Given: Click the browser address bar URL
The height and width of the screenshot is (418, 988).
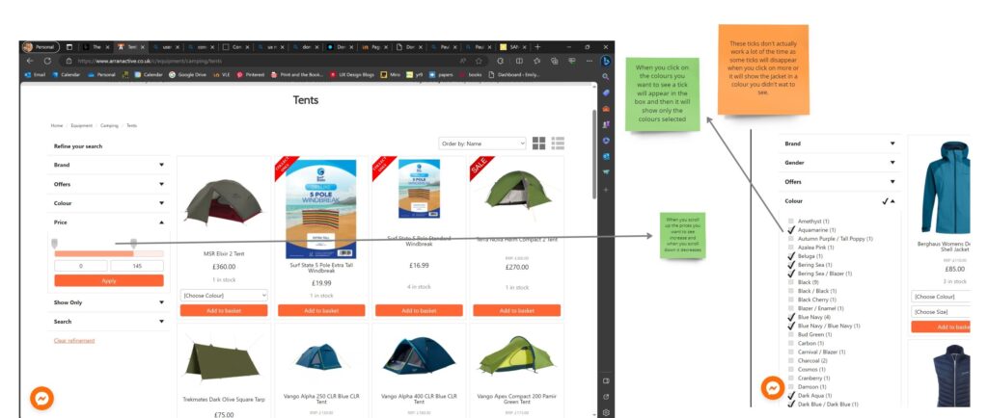Looking at the screenshot, I should tap(151, 61).
